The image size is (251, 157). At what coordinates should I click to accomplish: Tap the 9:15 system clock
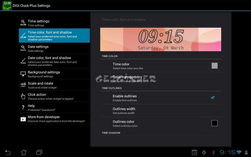click(227, 152)
